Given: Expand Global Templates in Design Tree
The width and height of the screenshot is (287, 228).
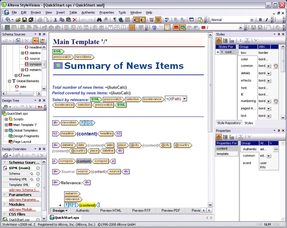Looking at the screenshot, I should coord(6,130).
